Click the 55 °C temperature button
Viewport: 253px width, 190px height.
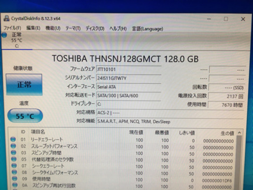(25, 116)
